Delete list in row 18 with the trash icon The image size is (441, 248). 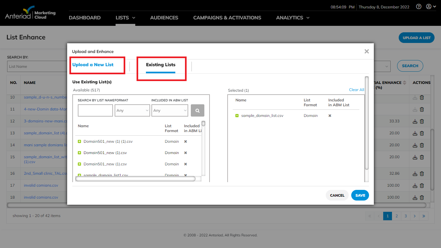pos(422,197)
